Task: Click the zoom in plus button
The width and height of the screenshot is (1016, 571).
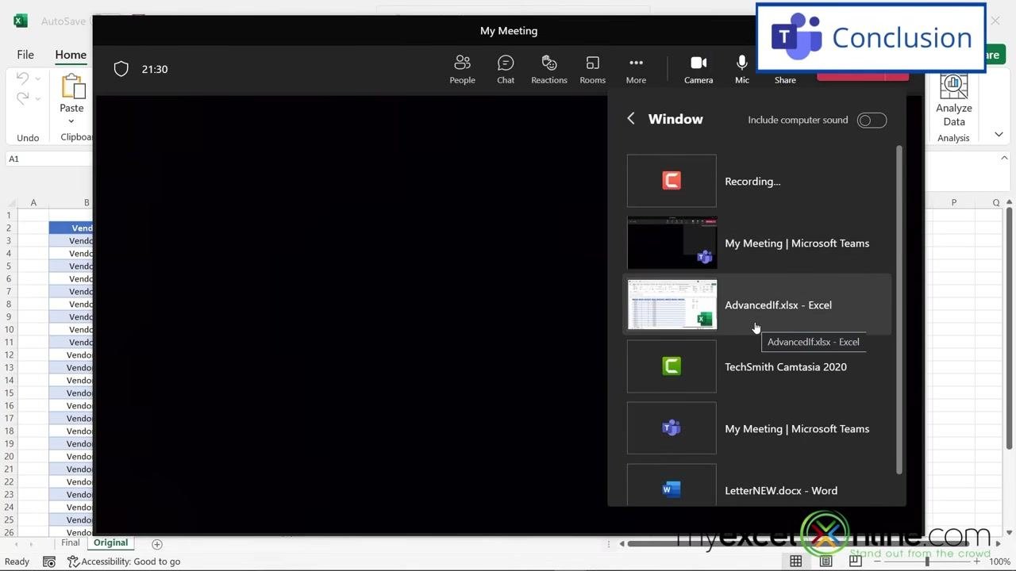Action: (976, 561)
